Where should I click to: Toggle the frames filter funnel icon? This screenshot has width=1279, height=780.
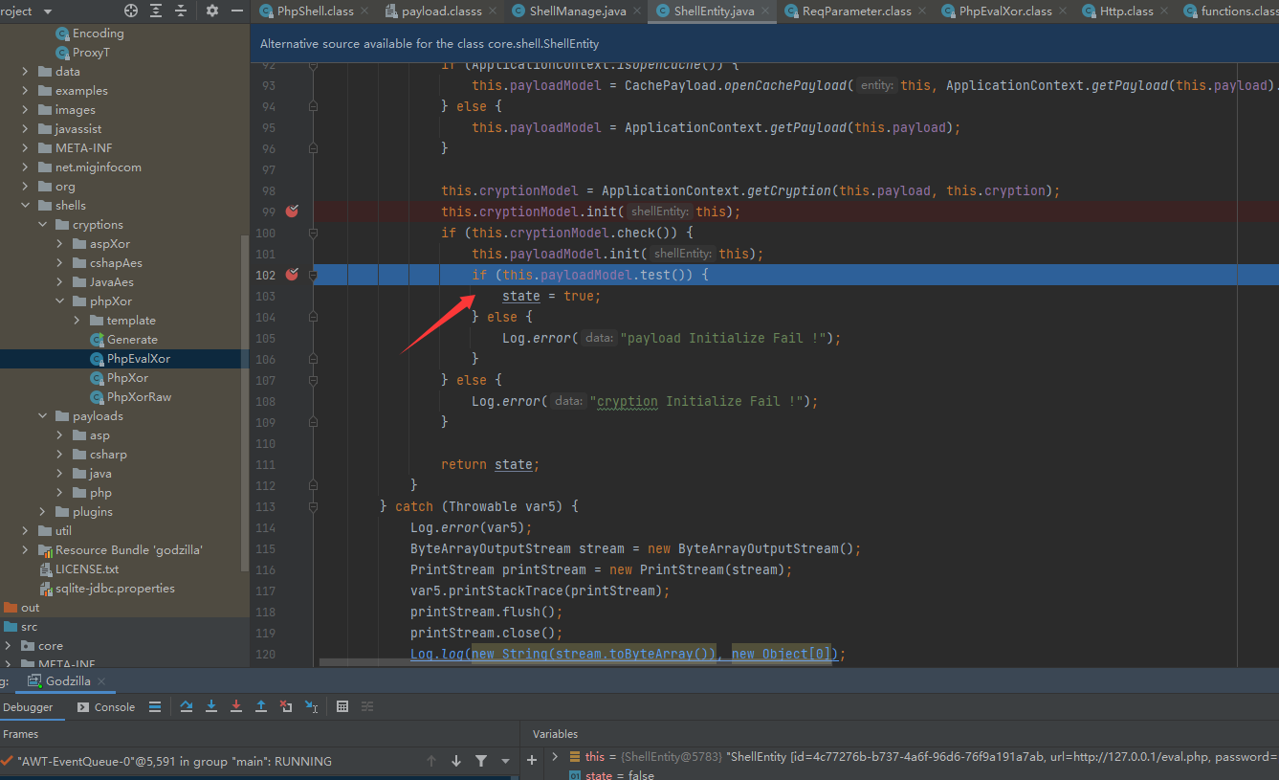[481, 761]
